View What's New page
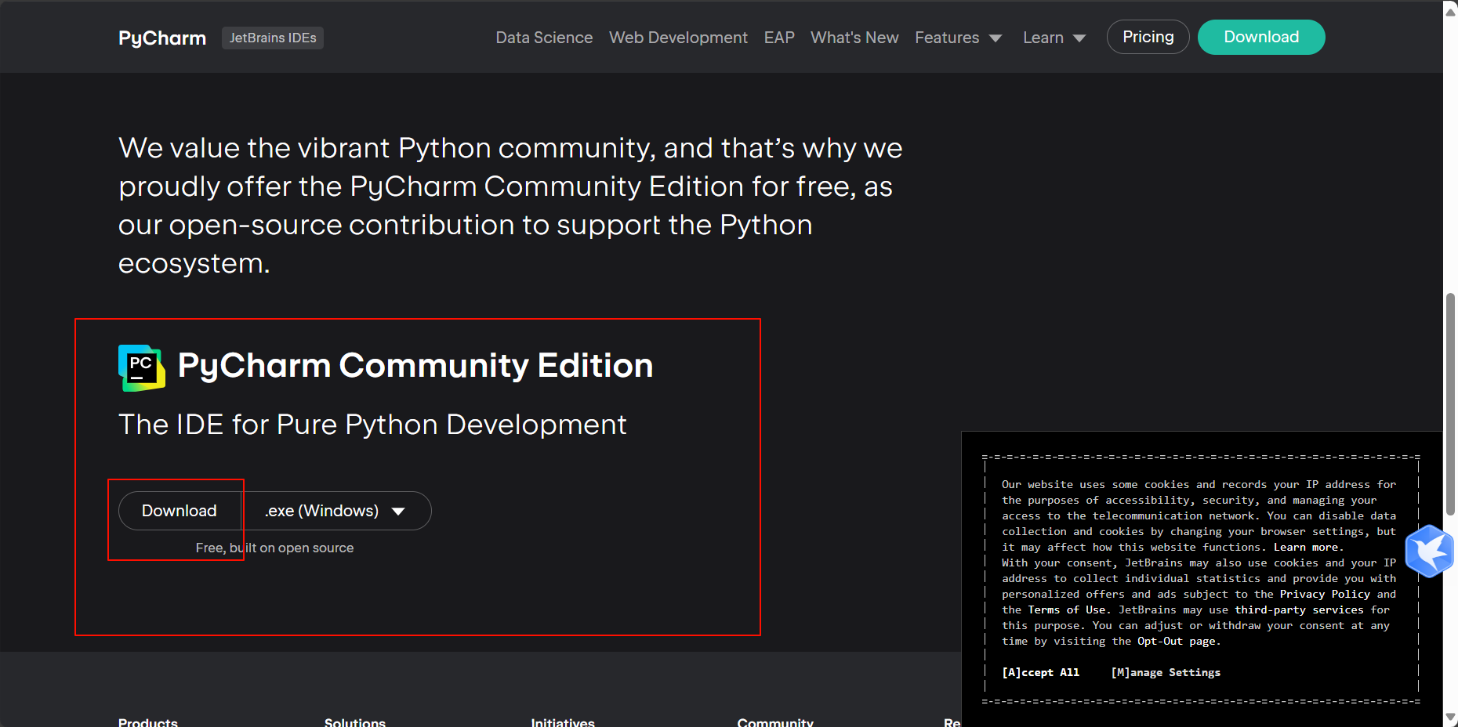 pyautogui.click(x=854, y=38)
